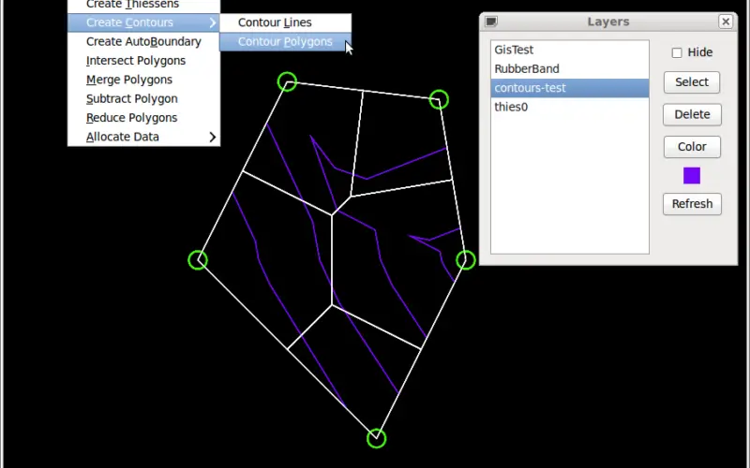
Task: Expand the Create Contours submenu arrow
Action: (x=213, y=22)
